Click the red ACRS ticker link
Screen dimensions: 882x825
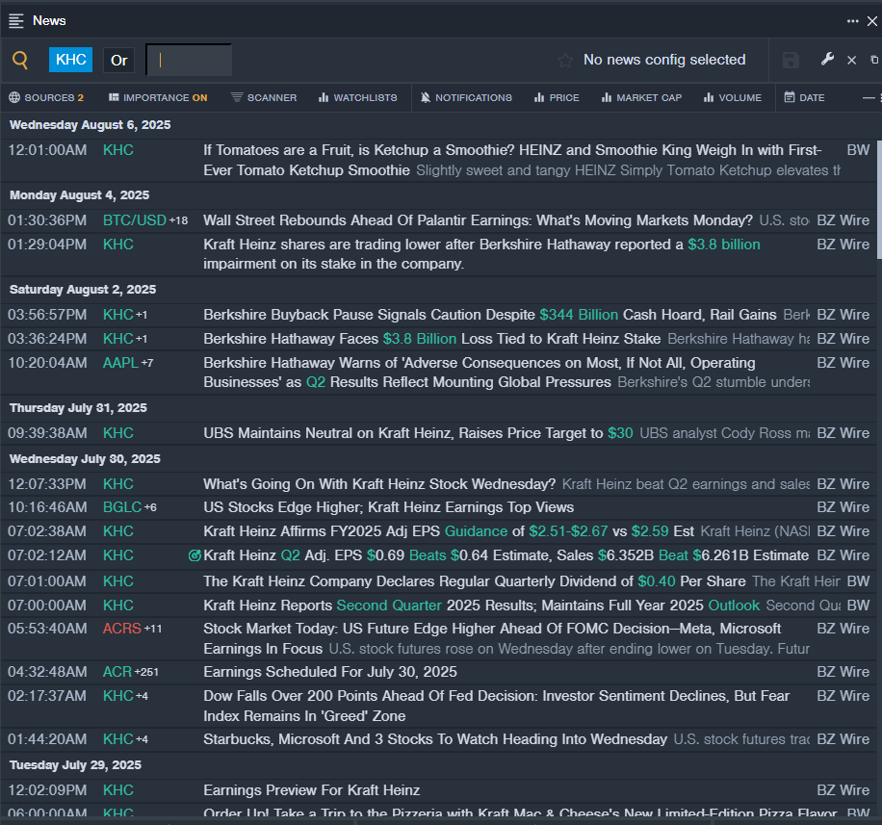coord(122,629)
